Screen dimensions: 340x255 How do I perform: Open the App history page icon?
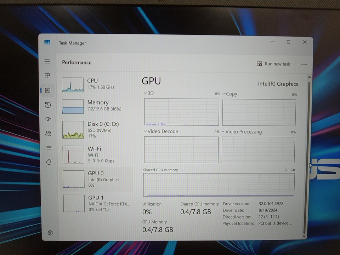click(x=48, y=105)
